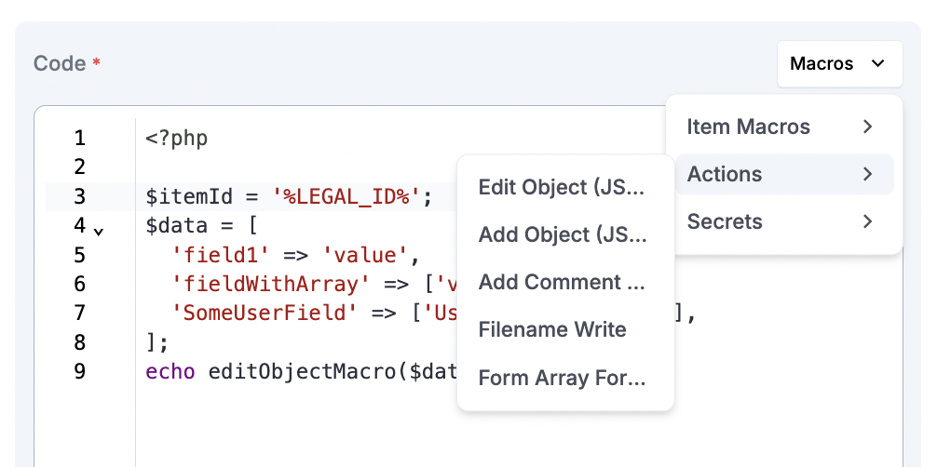The height and width of the screenshot is (467, 937).
Task: Open the Secrets submenu
Action: point(725,221)
